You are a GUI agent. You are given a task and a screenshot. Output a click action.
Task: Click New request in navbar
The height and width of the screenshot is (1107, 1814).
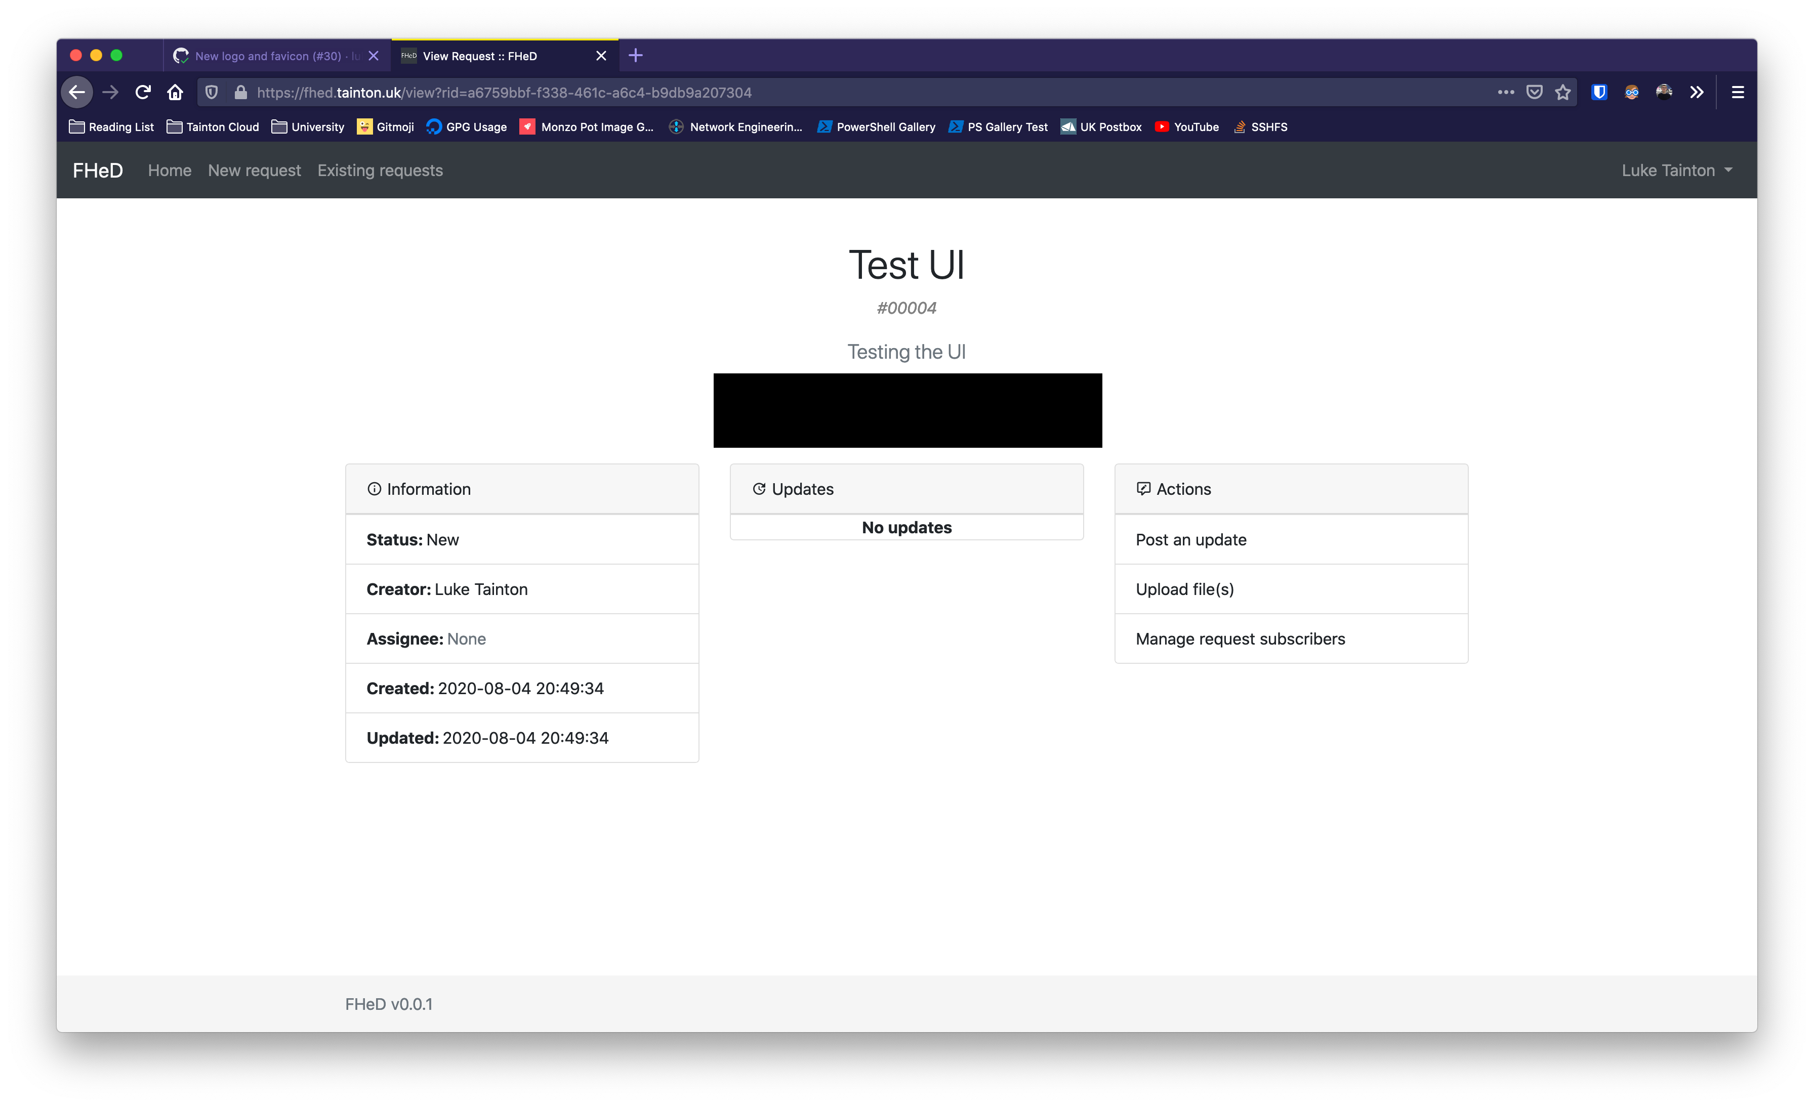(254, 170)
